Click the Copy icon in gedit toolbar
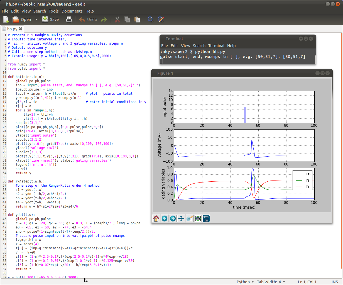Image resolution: width=343 pixels, height=285 pixels. point(127,19)
